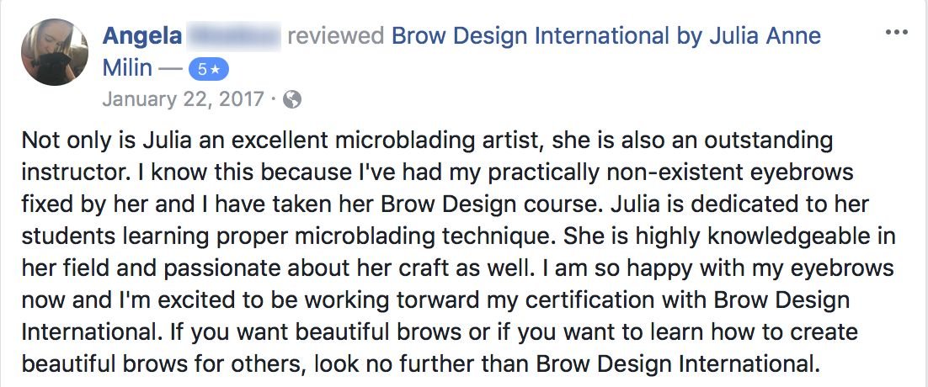Open reviewer Angela's profile name link

[x=139, y=36]
